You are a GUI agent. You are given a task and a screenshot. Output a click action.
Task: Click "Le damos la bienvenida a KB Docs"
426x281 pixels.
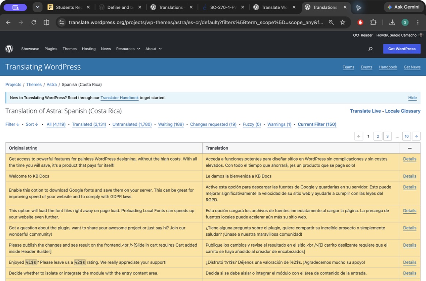click(x=238, y=176)
